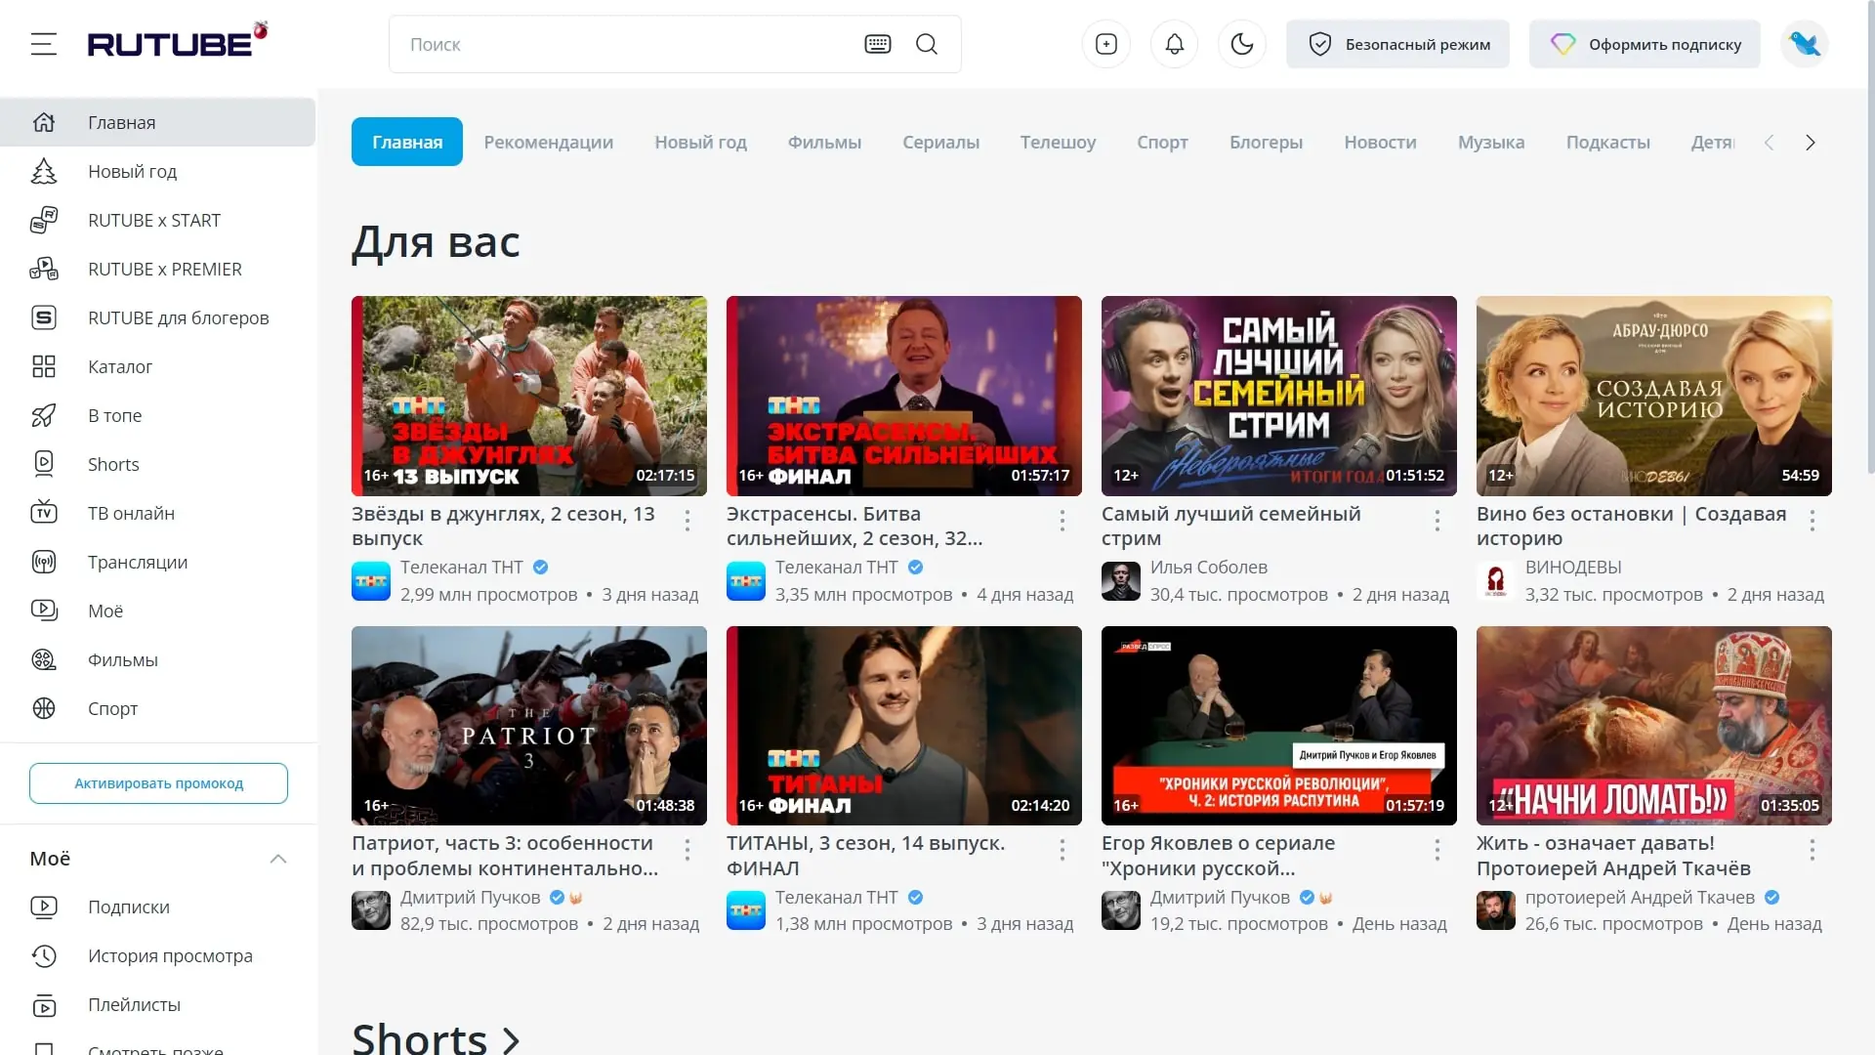The image size is (1875, 1055).
Task: Click the upload video plus icon
Action: 1106,44
